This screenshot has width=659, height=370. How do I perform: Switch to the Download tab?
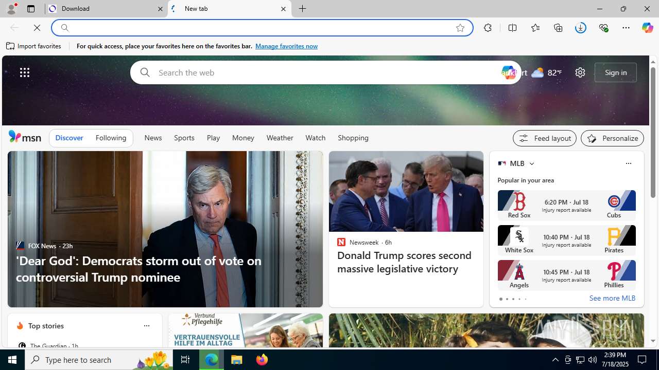coord(107,9)
